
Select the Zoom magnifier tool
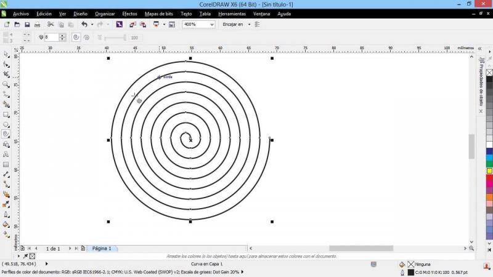pos(6,84)
